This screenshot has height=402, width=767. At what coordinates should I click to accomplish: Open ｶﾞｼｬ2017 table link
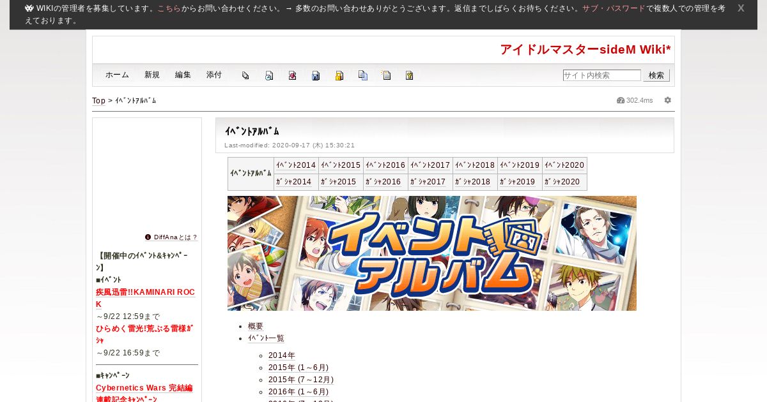point(428,182)
